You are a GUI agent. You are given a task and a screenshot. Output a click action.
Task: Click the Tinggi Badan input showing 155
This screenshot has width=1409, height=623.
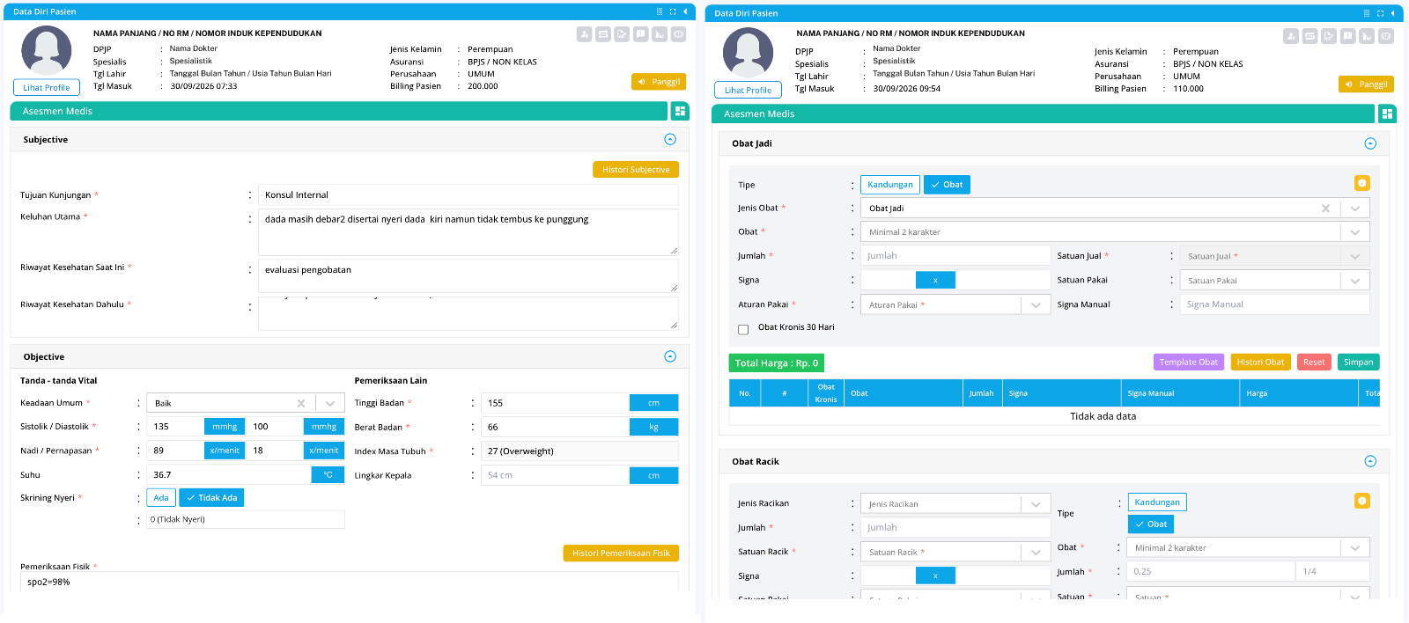coord(555,403)
